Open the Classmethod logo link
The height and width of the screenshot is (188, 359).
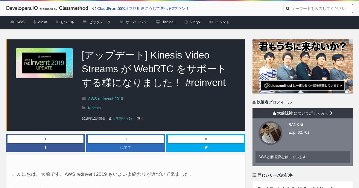click(74, 8)
